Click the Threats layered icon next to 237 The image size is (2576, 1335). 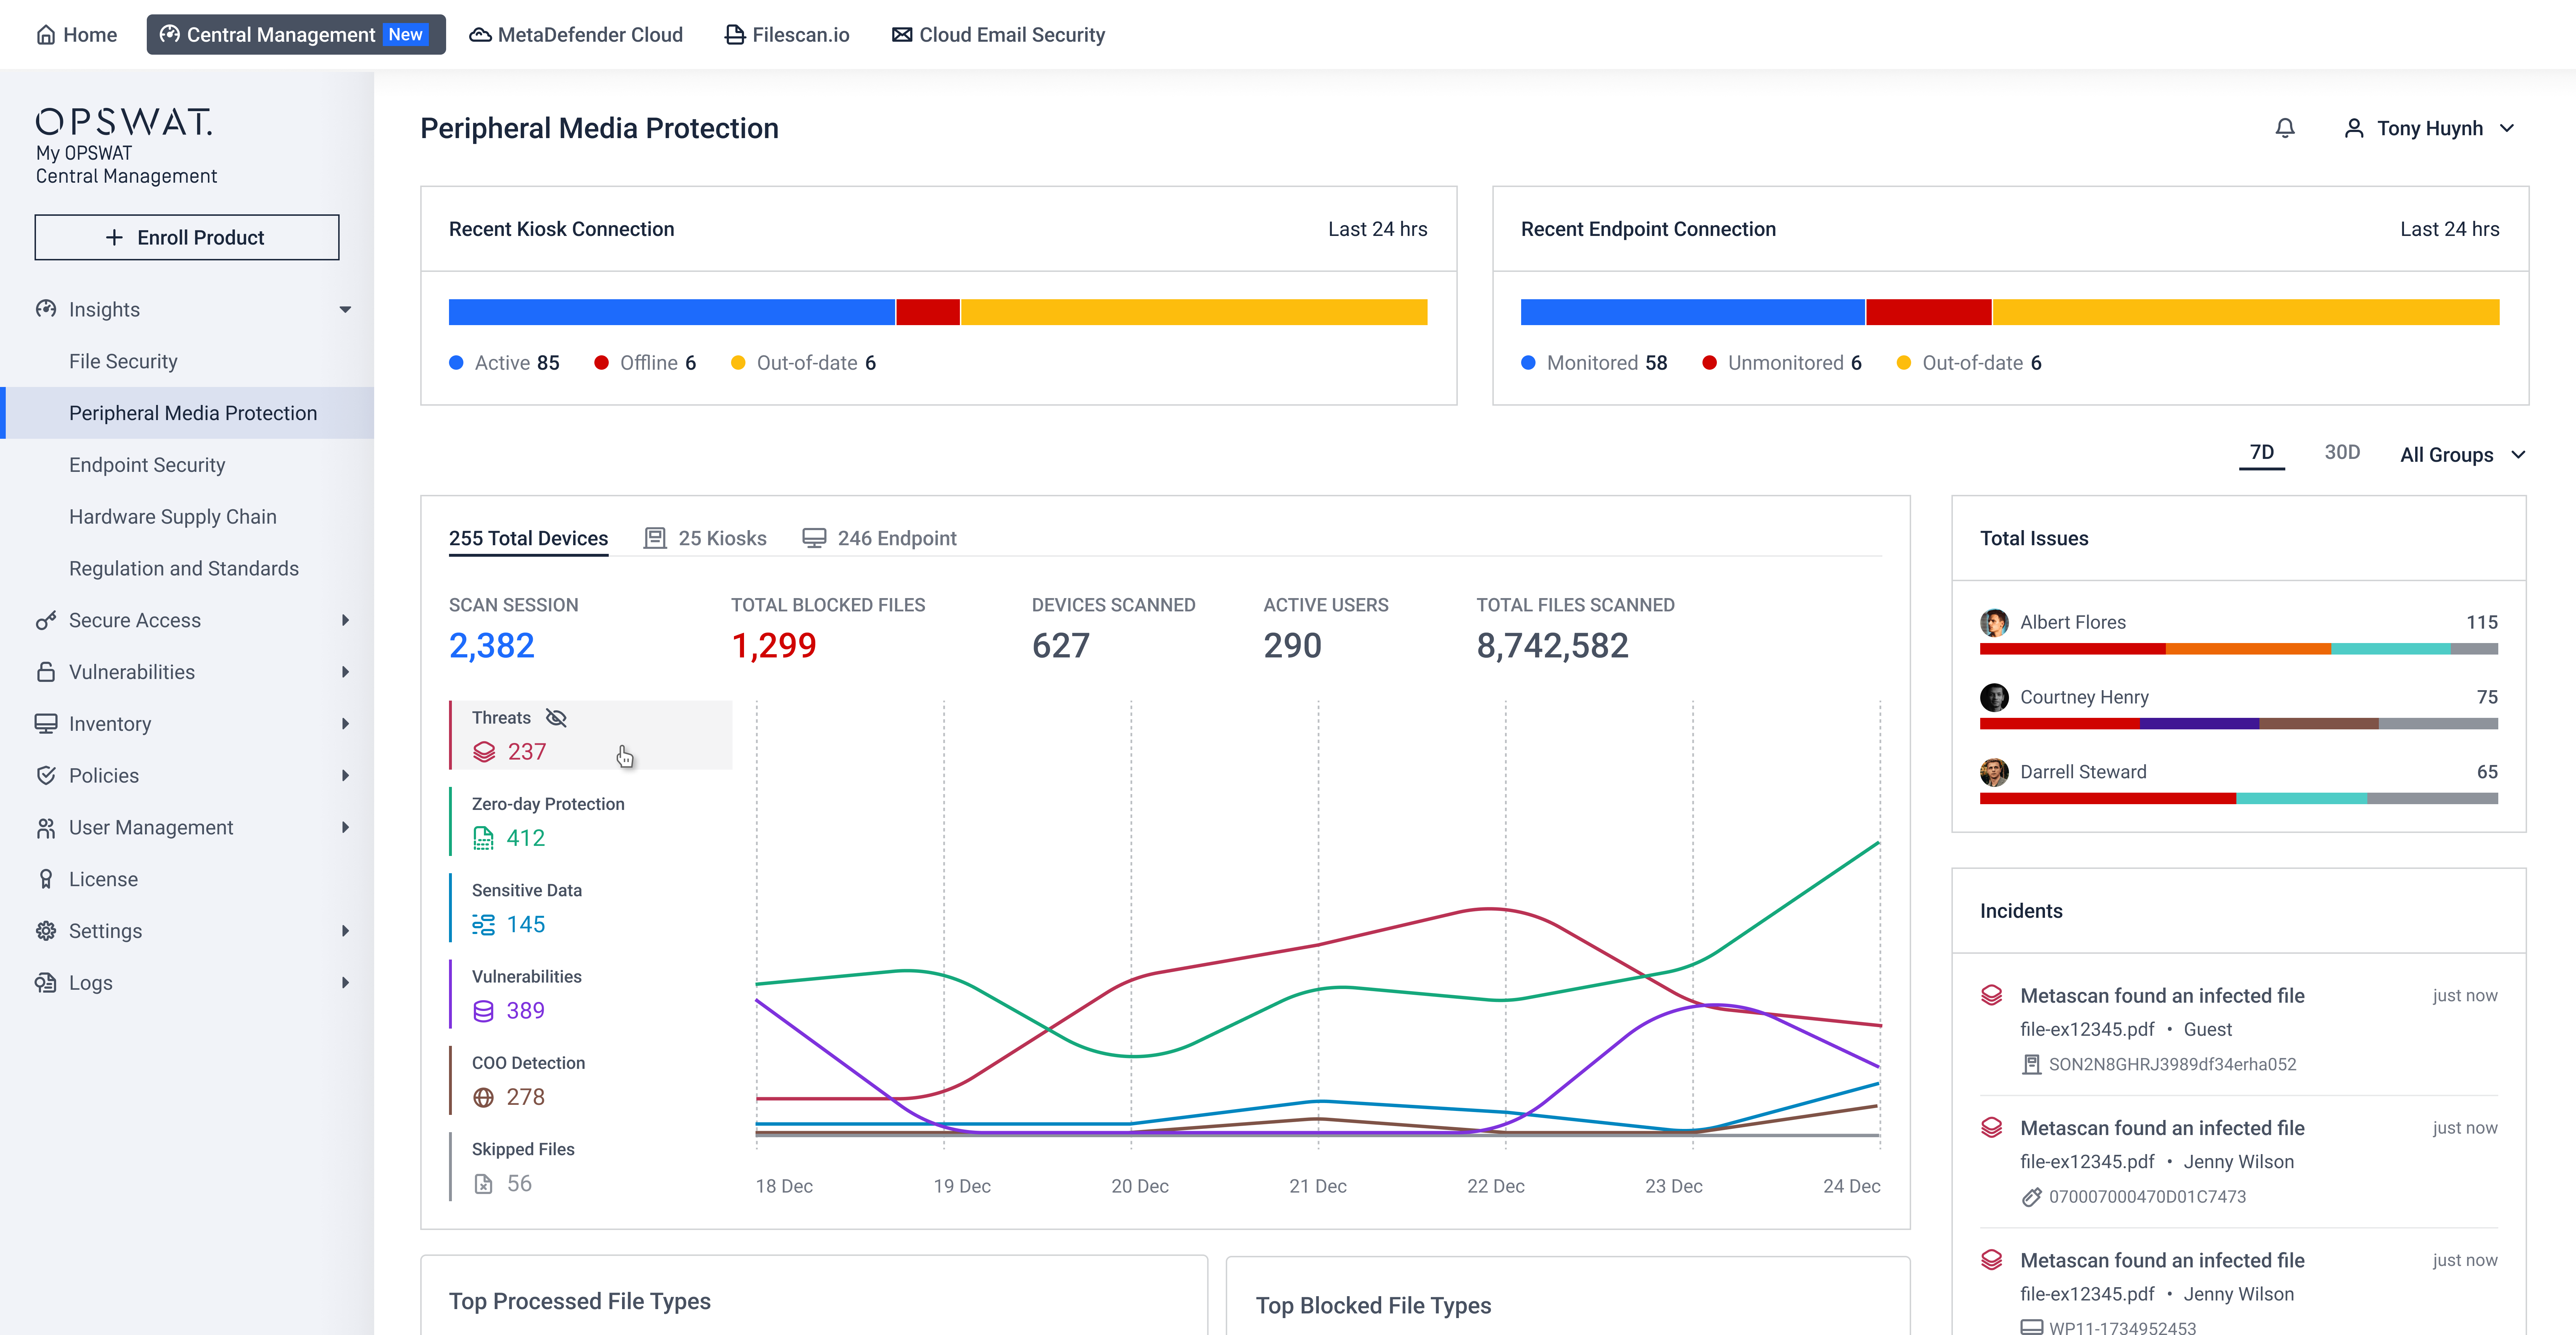pos(484,752)
